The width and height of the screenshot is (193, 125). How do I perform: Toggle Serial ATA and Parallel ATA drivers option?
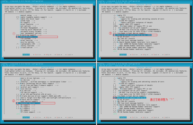[x=18, y=94]
